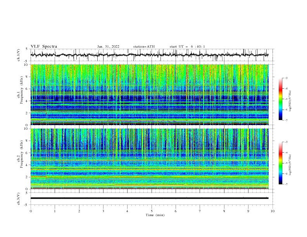Click time axis tick label "5"
307x237 pixels.
click(152, 211)
